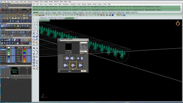Screen dimensions: 183x103
Task: Select the top-left gem alignment option
Action: pyautogui.click(x=66, y=58)
